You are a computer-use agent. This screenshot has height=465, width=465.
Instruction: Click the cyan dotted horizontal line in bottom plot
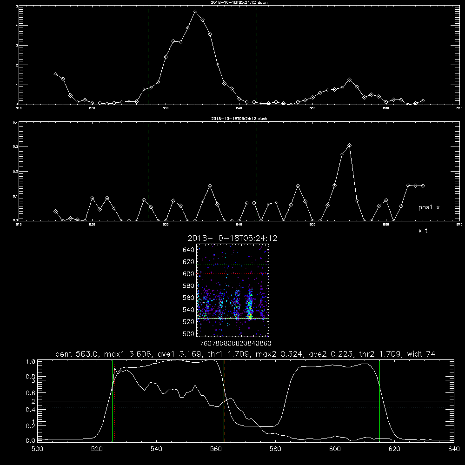coord(246,407)
